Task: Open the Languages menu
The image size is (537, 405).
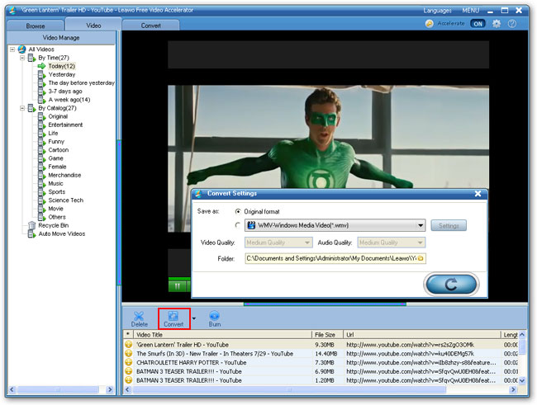Action: point(437,11)
